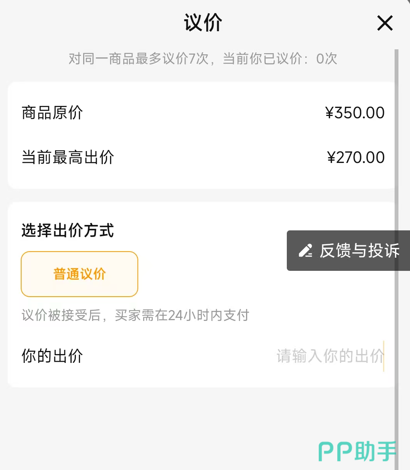The image size is (410, 470).
Task: Click the 商品原价 label
Action: (x=52, y=113)
